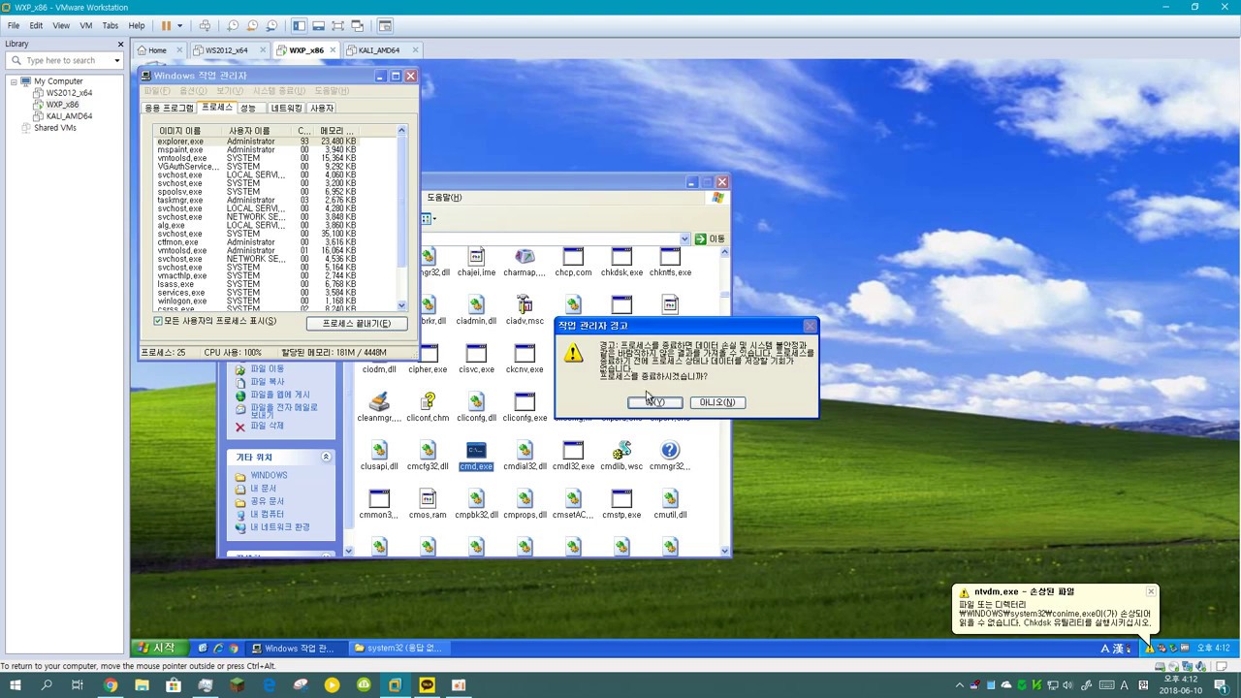Viewport: 1241px width, 698px height.
Task: Open the library search dropdown arrow
Action: 117,60
